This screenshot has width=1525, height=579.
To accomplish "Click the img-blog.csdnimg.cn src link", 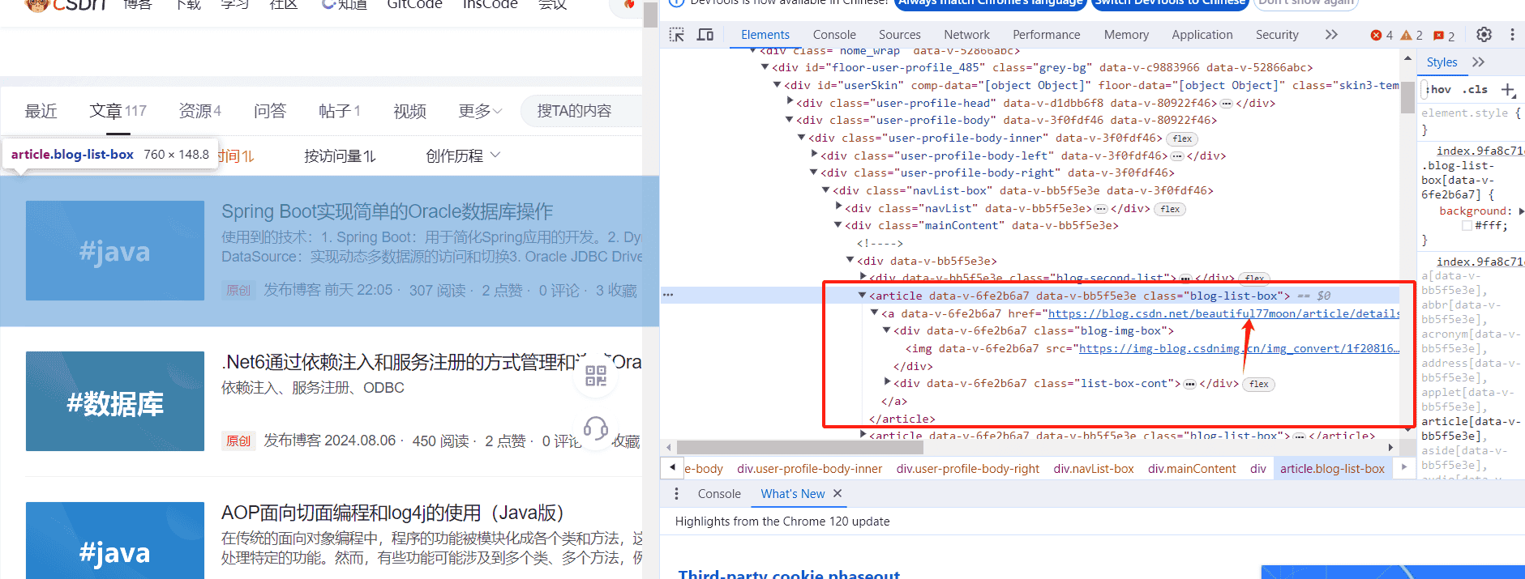I will pyautogui.click(x=1239, y=348).
